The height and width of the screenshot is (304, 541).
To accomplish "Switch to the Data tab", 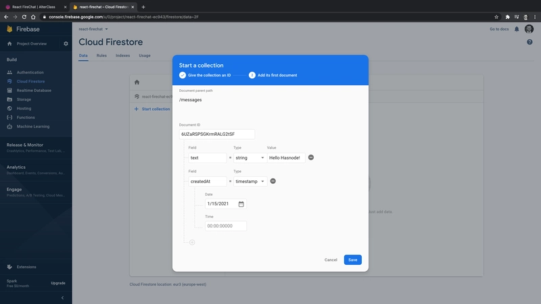I will (x=83, y=55).
